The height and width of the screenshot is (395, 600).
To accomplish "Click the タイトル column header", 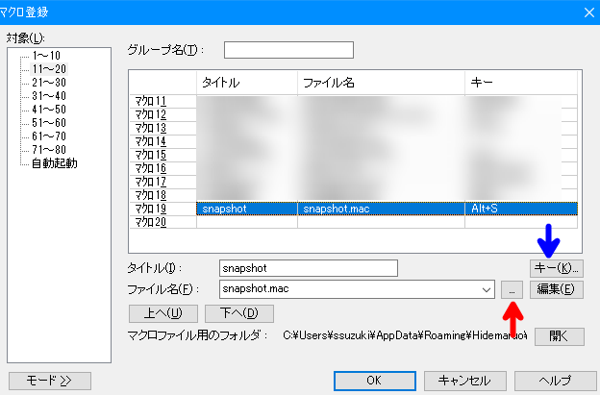I will pyautogui.click(x=247, y=83).
